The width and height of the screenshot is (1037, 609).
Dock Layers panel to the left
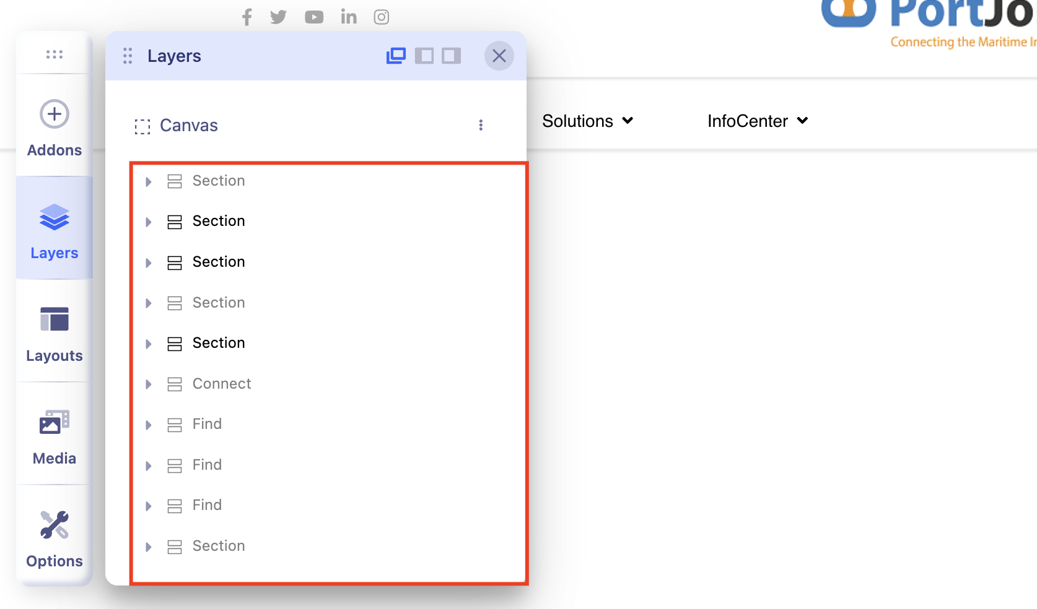(424, 56)
